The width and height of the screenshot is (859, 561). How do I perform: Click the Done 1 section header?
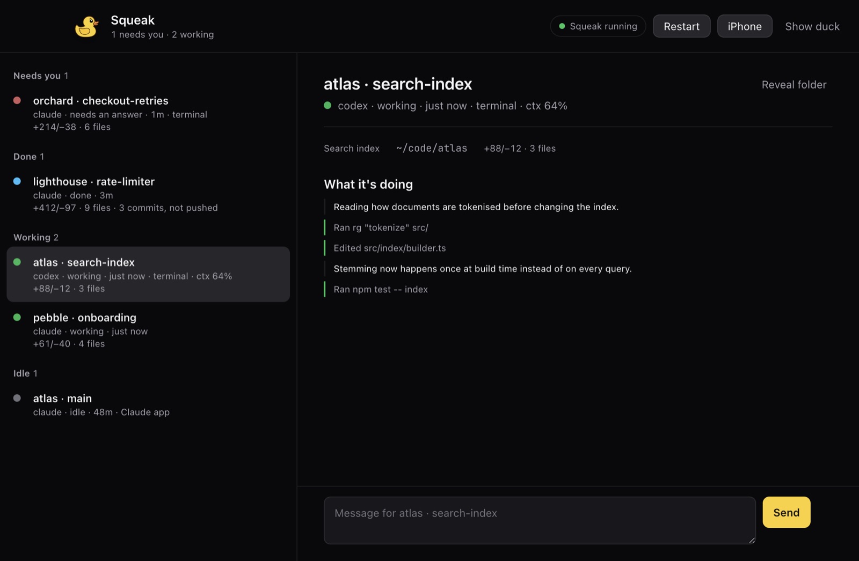point(29,157)
